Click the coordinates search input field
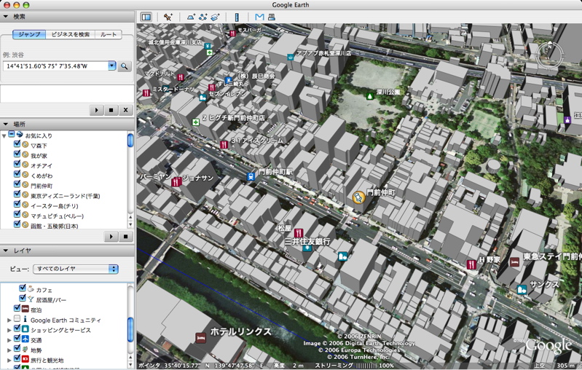The image size is (582, 370). (55, 66)
